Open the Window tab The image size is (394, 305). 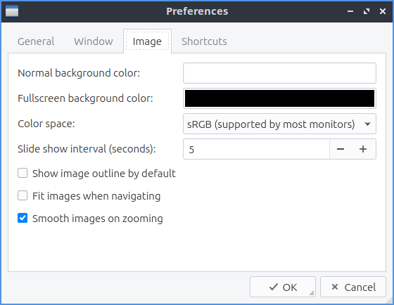click(94, 41)
